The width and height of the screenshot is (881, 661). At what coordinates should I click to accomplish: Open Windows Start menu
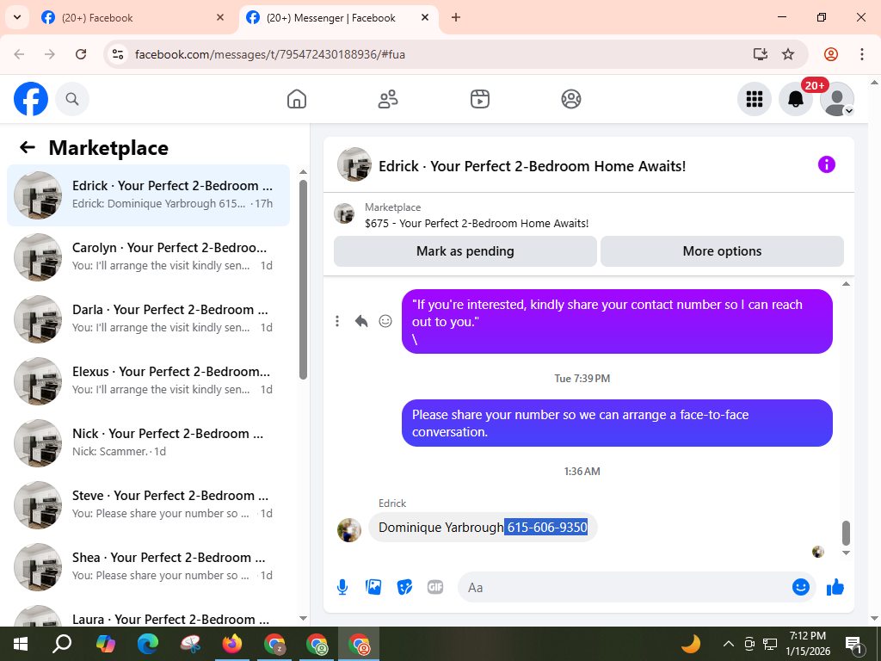click(x=21, y=644)
